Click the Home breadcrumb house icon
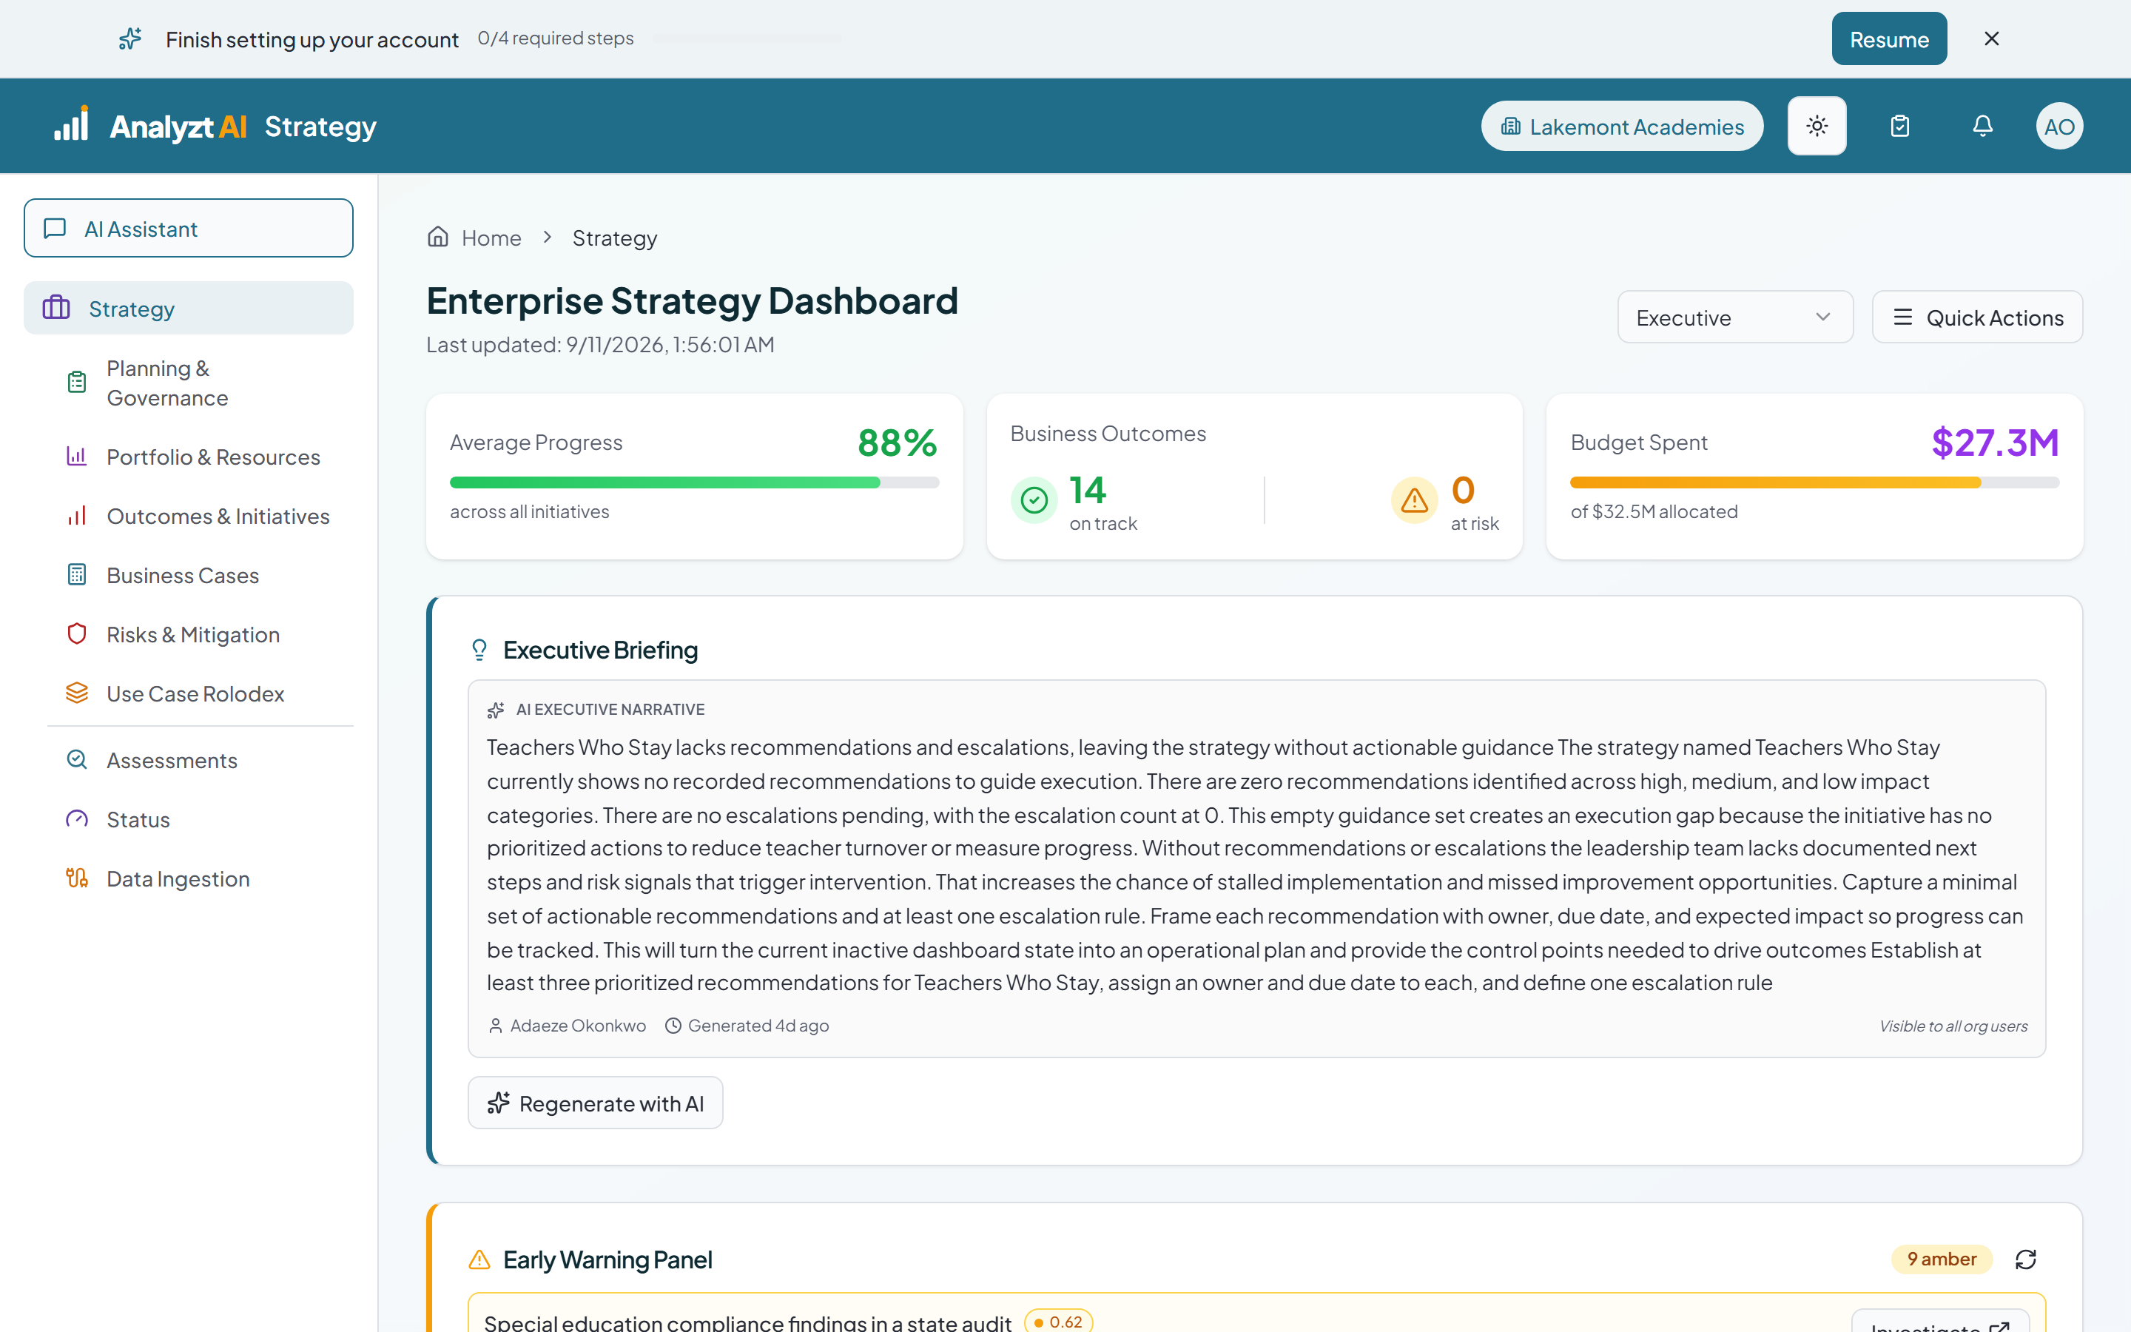Viewport: 2131px width, 1332px height. point(437,237)
